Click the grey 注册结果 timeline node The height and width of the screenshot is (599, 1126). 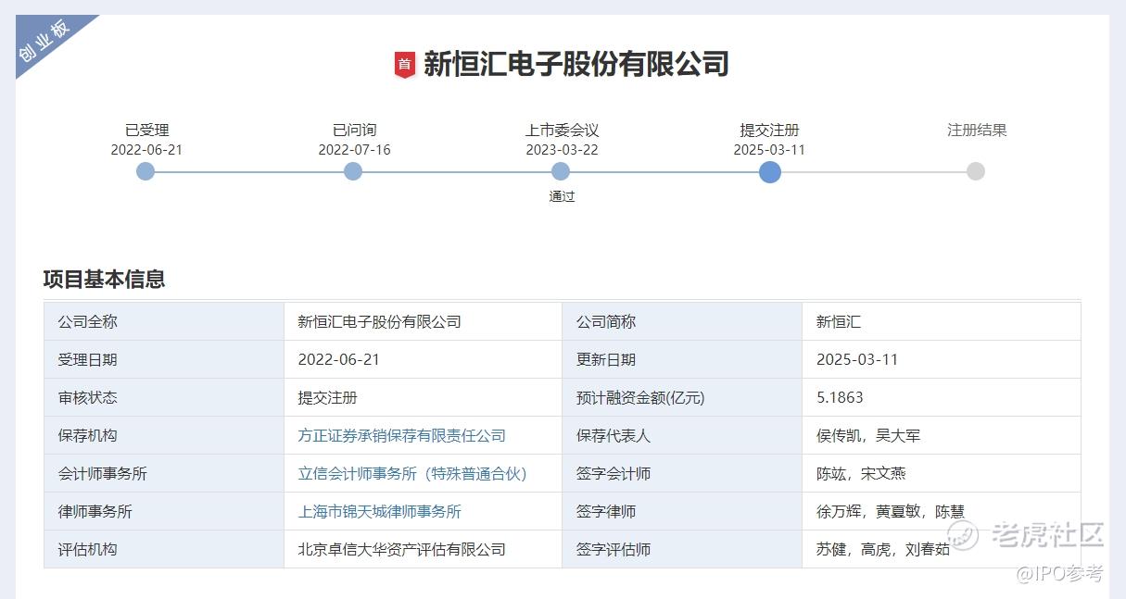pyautogui.click(x=976, y=171)
